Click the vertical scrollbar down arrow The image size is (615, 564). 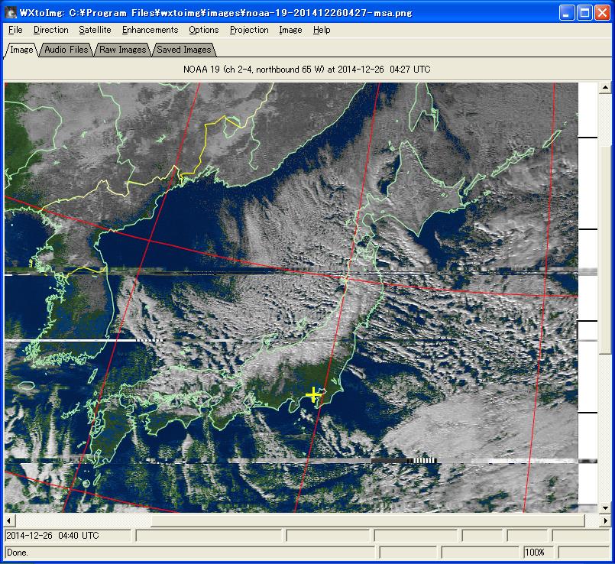605,507
